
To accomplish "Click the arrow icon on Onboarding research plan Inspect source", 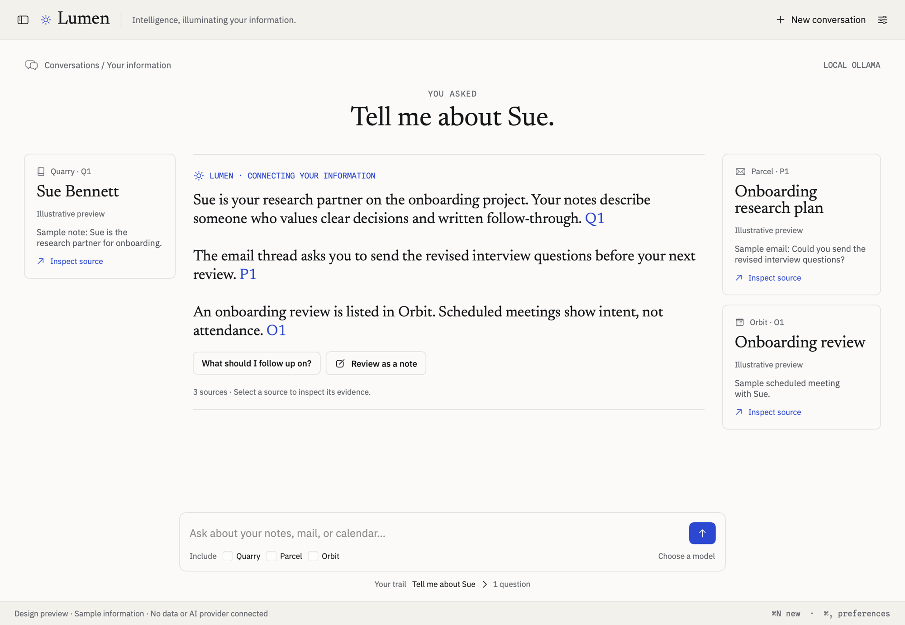I will coord(739,278).
